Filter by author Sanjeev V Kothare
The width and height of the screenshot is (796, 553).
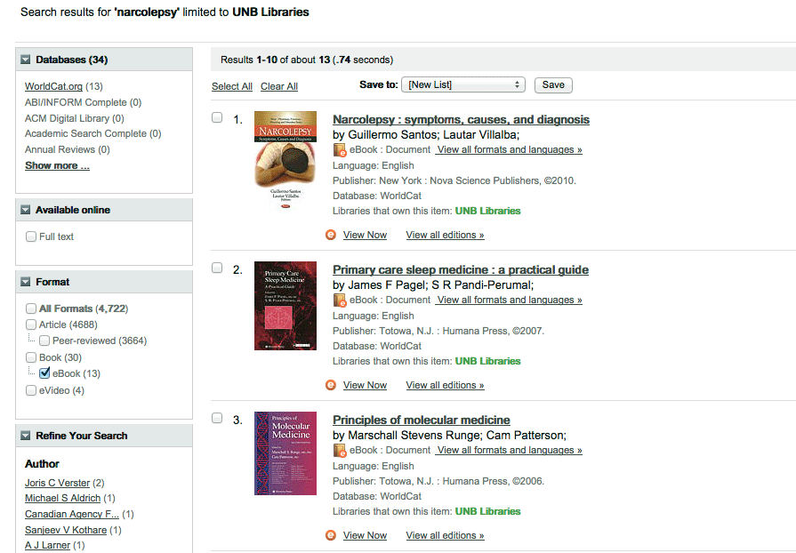point(66,530)
